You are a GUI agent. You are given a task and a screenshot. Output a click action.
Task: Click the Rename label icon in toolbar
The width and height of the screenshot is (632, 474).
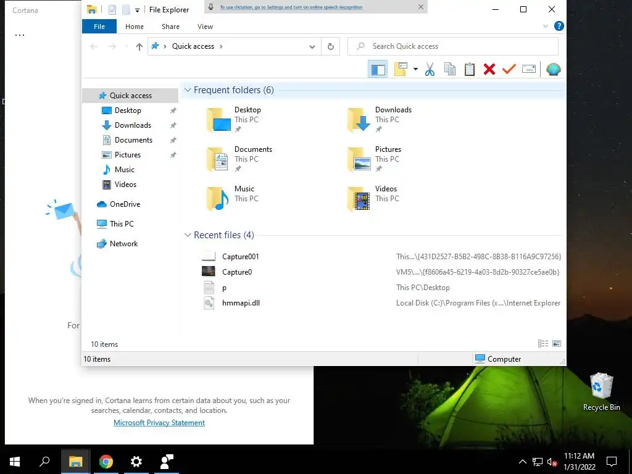[529, 69]
